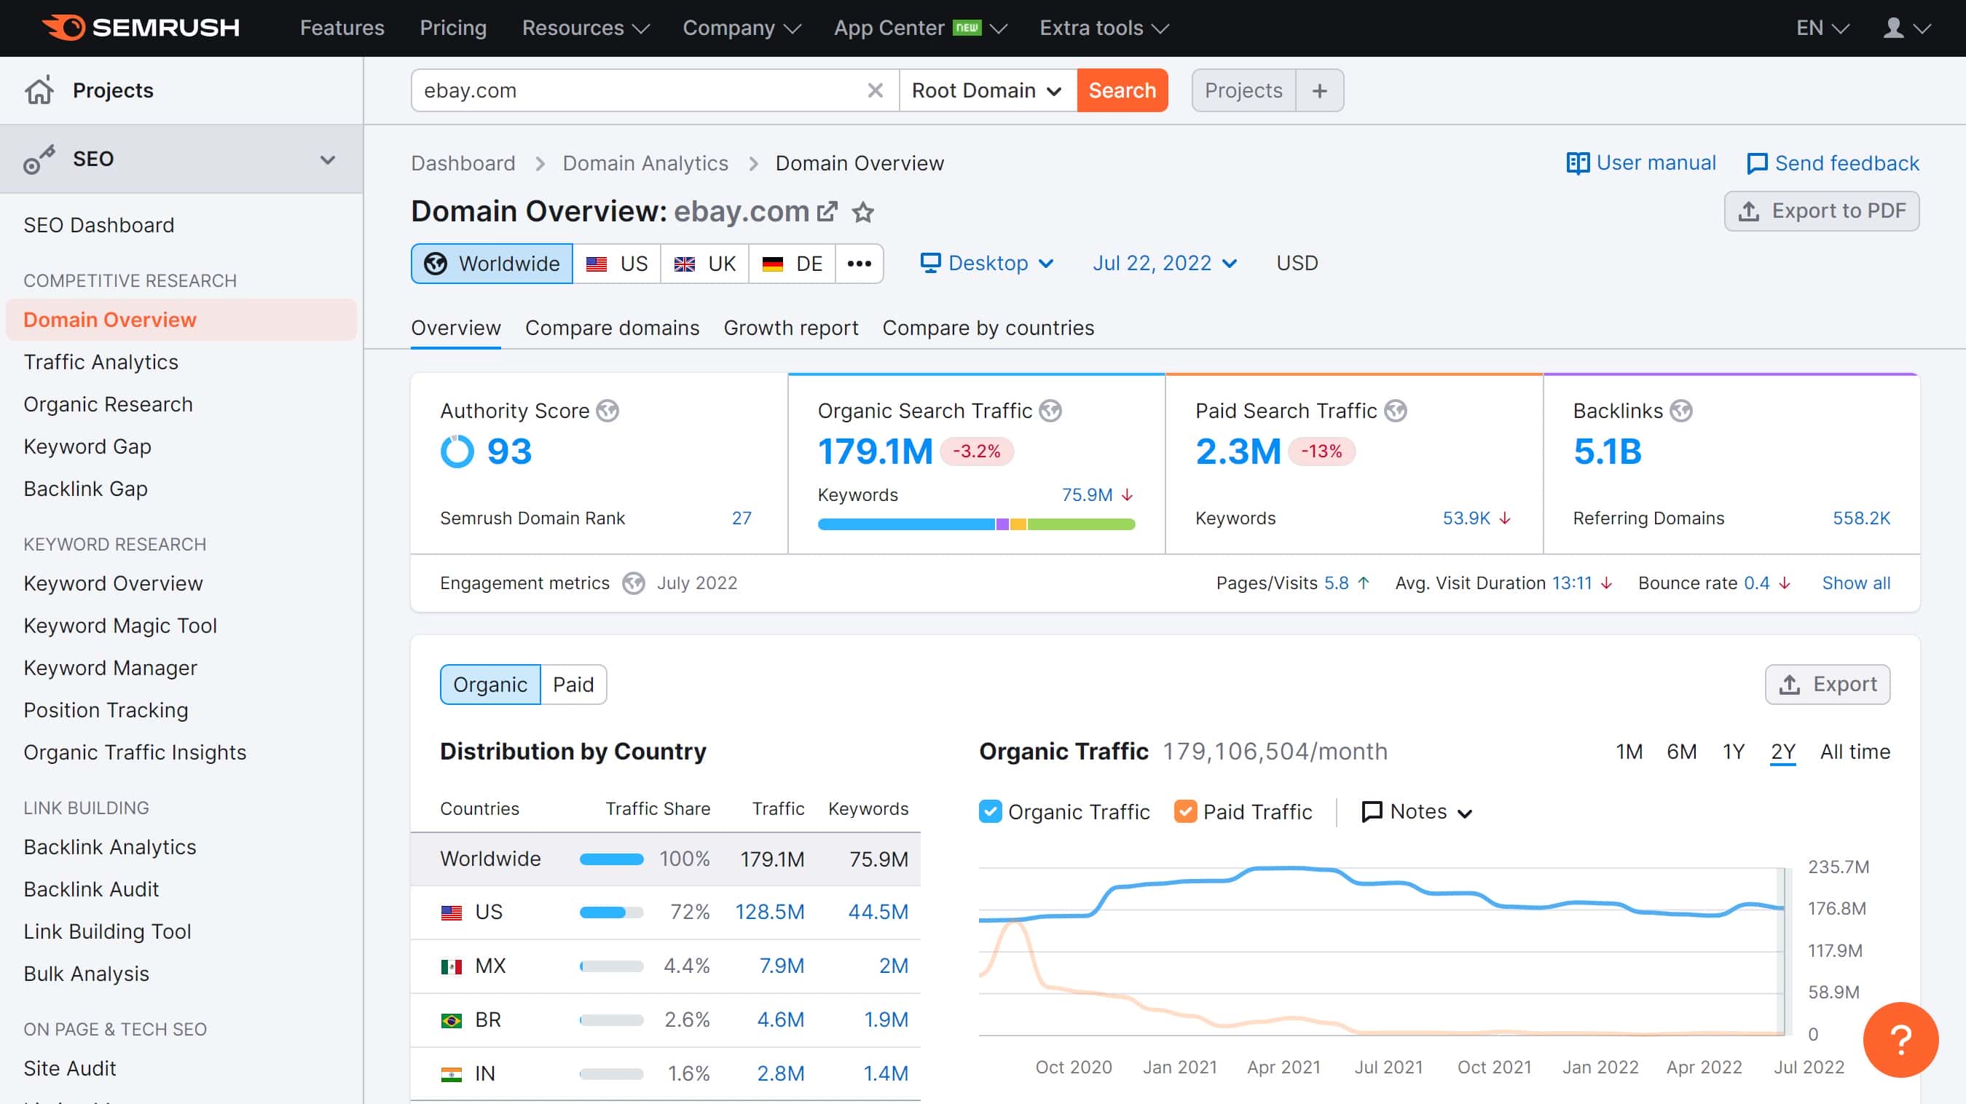Click the favorite star icon next to ebay.com
1966x1104 pixels.
[863, 211]
